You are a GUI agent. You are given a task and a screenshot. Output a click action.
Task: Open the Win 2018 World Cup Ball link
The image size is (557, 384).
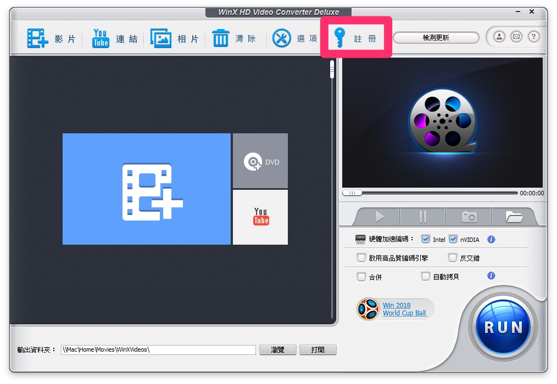click(404, 309)
